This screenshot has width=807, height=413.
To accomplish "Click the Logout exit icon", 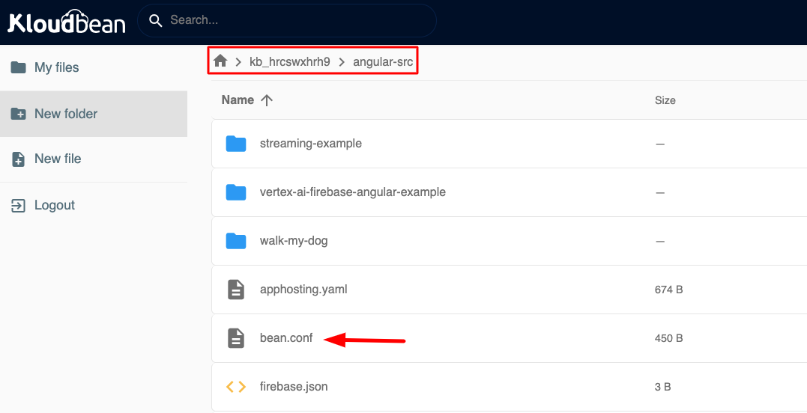I will coord(18,206).
